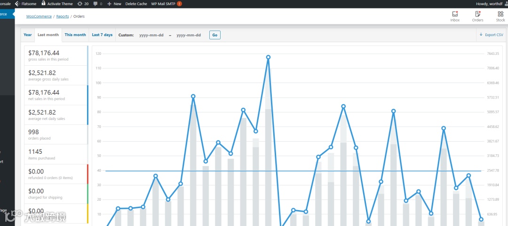Click the custom end date field
508x226 pixels.
[x=189, y=35]
